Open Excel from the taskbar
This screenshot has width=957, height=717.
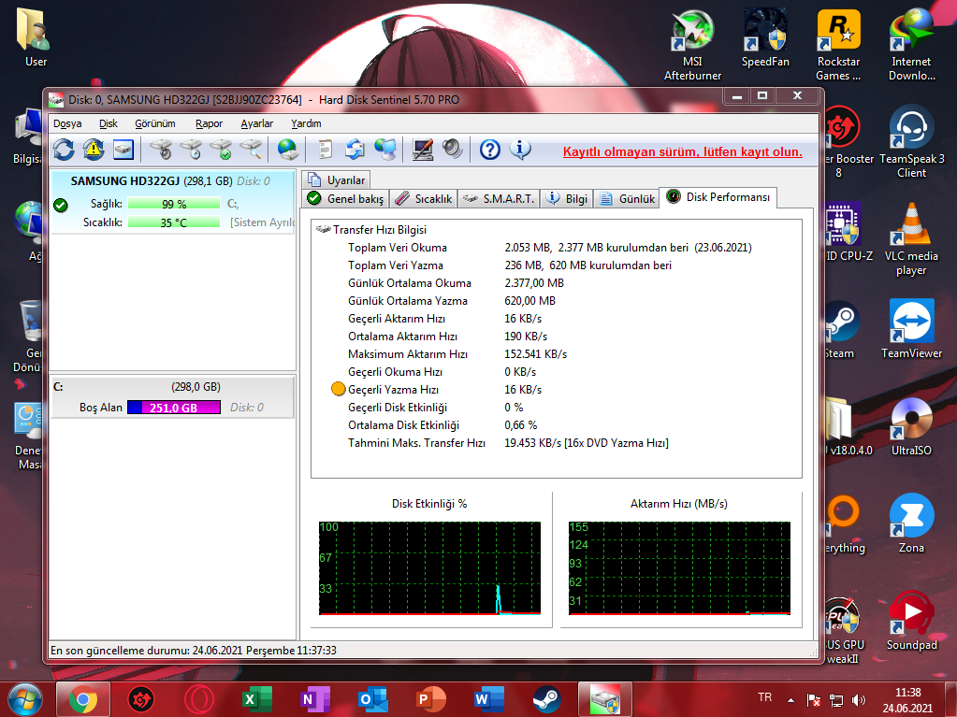pos(256,699)
